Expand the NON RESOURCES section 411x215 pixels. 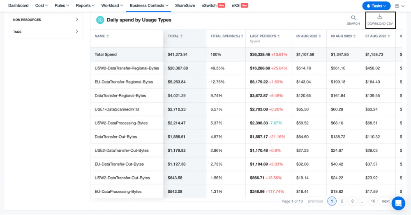[46, 20]
